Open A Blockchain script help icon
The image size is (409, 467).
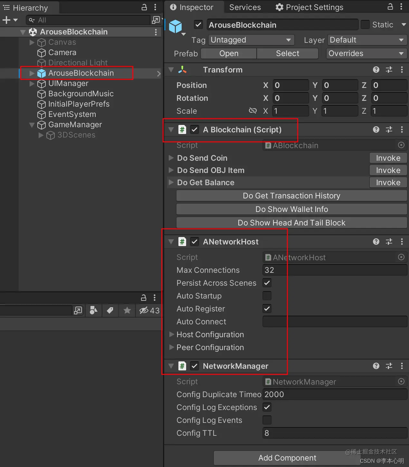[376, 129]
